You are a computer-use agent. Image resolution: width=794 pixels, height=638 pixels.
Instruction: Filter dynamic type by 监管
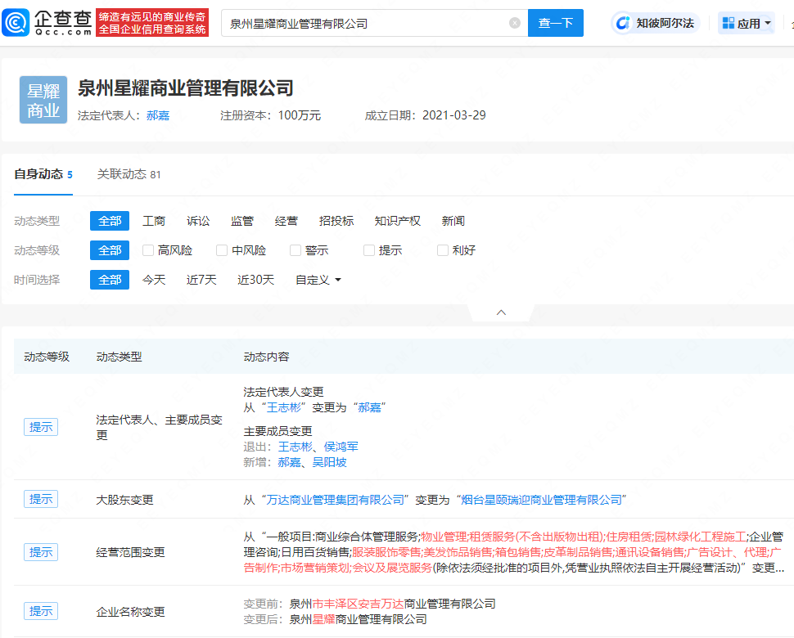pos(242,221)
